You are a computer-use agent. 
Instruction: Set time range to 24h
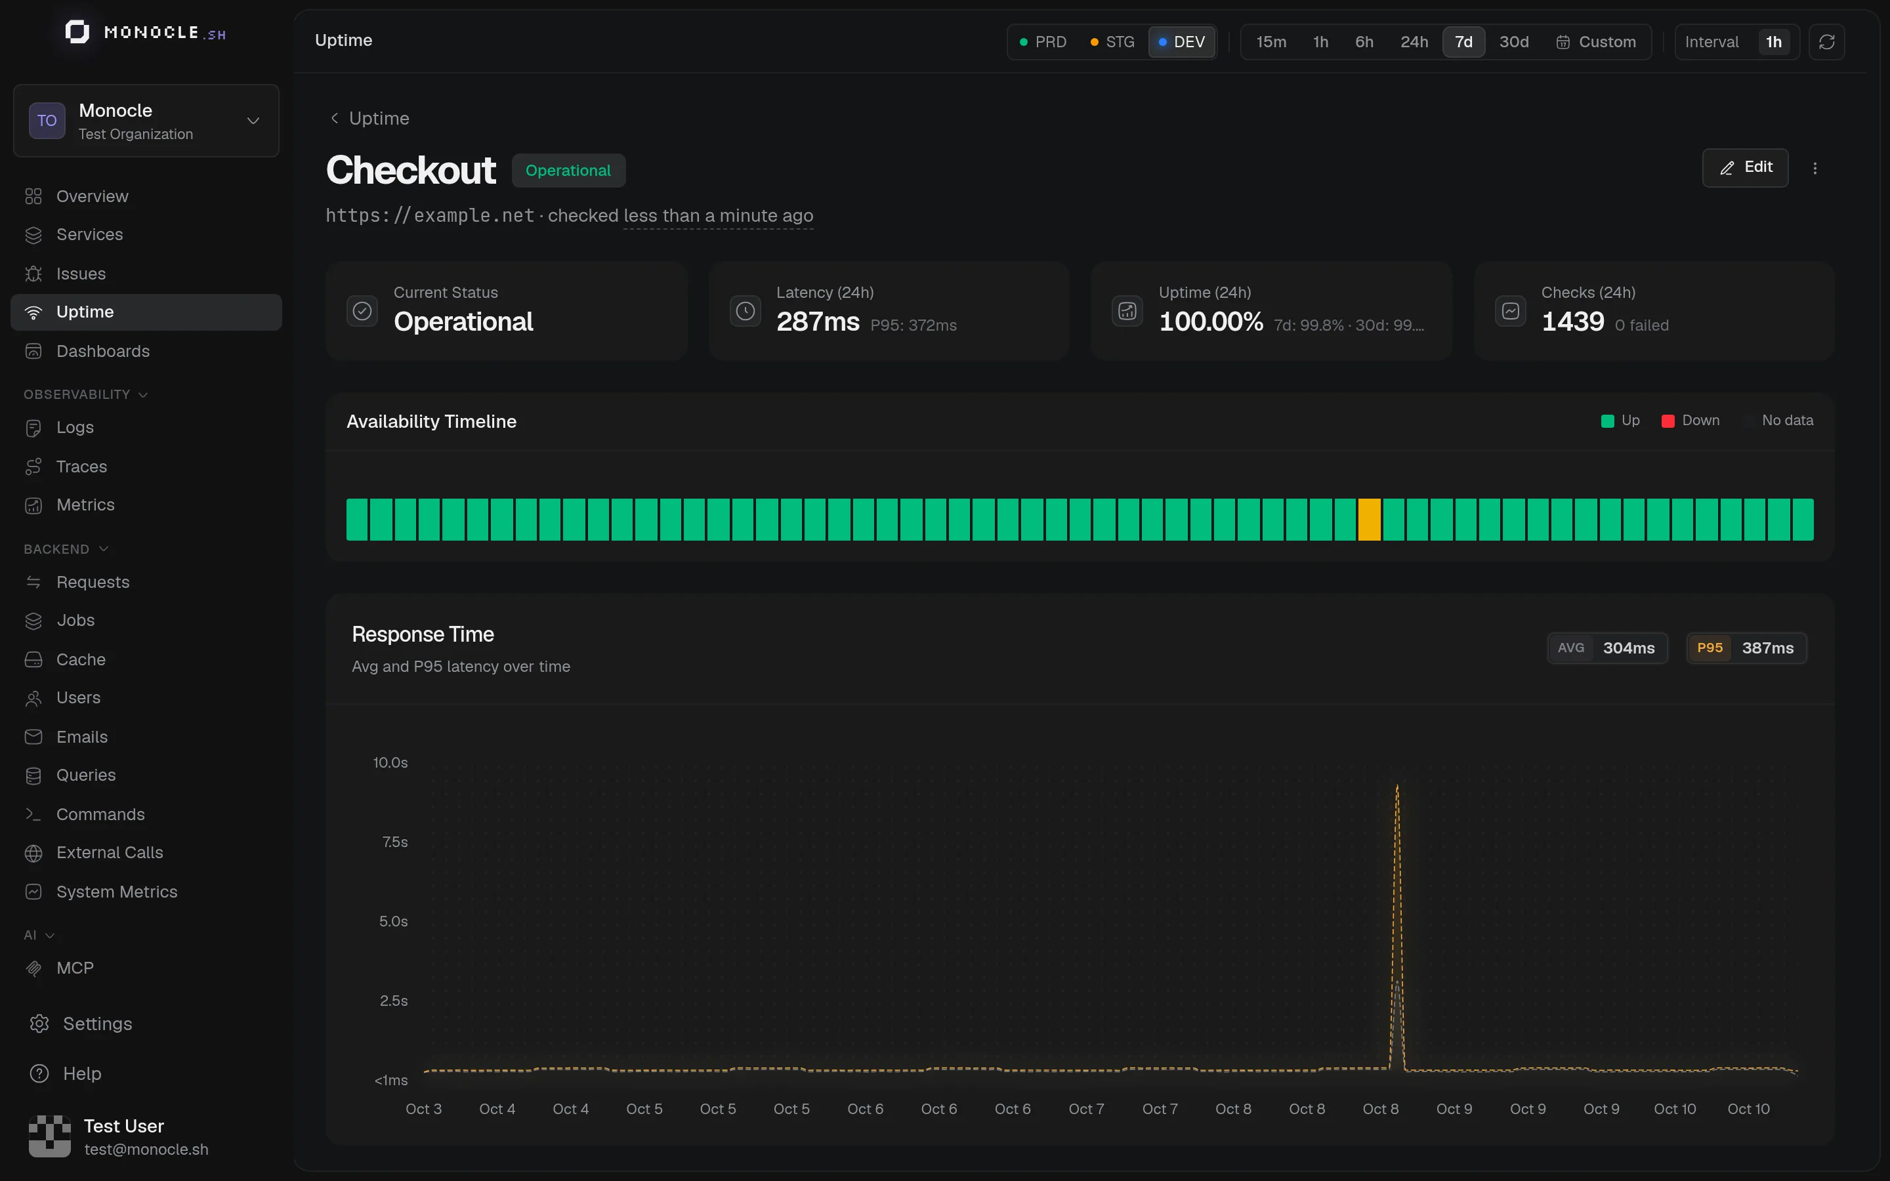click(1414, 42)
